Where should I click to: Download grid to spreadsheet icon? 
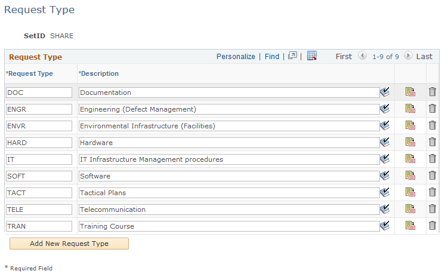point(312,56)
